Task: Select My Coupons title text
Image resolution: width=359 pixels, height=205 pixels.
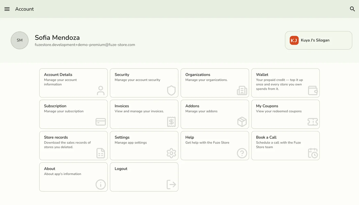Action: coord(267,106)
